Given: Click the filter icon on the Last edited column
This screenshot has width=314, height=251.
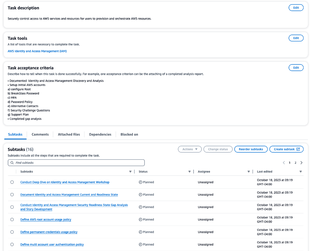Looking at the screenshot, I should [x=301, y=171].
